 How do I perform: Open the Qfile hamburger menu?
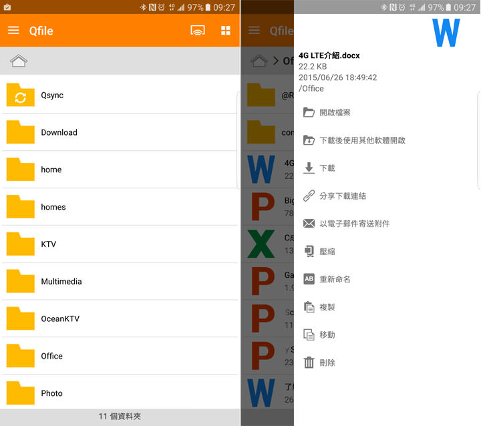pyautogui.click(x=13, y=31)
